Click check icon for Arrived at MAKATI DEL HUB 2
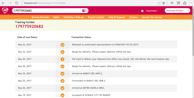The height and width of the screenshot is (98, 194). [62, 74]
